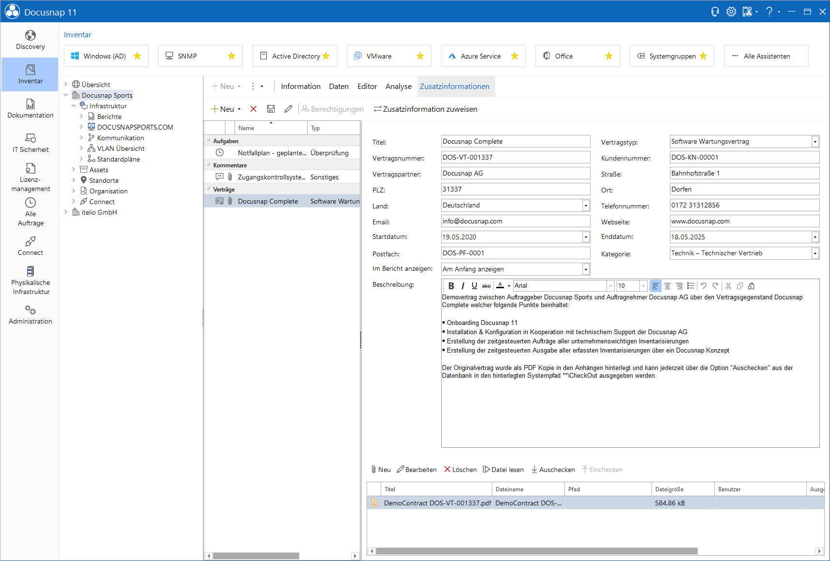Toggle underline formatting in description editor
Viewport: 830px width, 561px height.
474,286
